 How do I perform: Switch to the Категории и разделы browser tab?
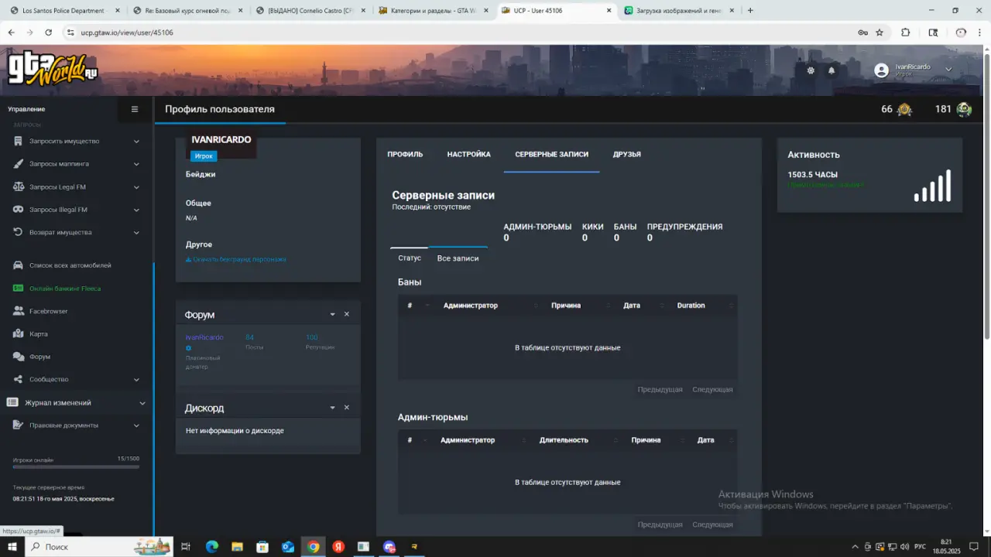tap(432, 11)
